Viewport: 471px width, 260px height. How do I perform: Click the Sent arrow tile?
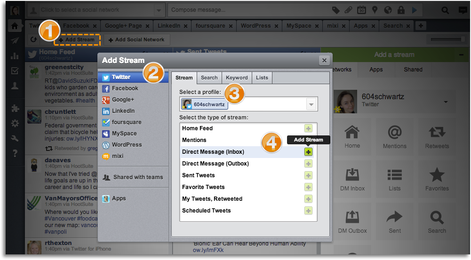[395, 222]
